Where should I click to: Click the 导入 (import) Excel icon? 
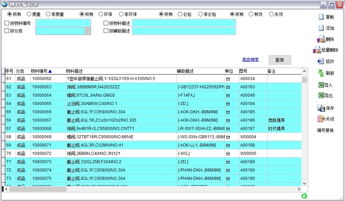(x=321, y=85)
